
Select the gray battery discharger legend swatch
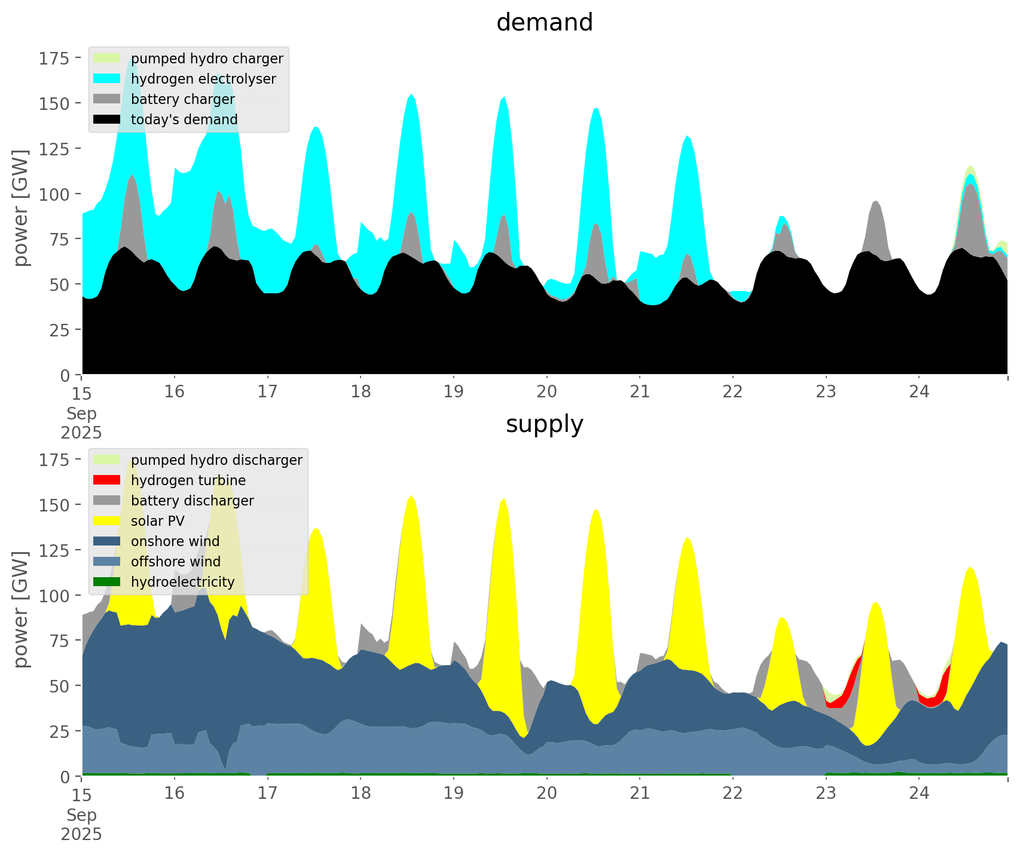(x=107, y=501)
